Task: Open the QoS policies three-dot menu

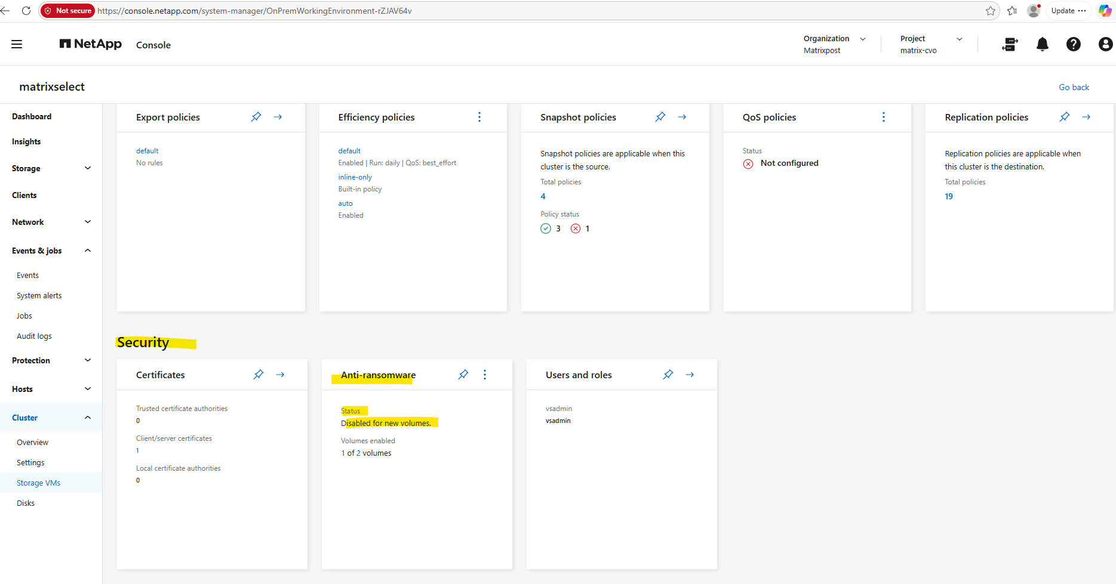Action: pyautogui.click(x=884, y=117)
